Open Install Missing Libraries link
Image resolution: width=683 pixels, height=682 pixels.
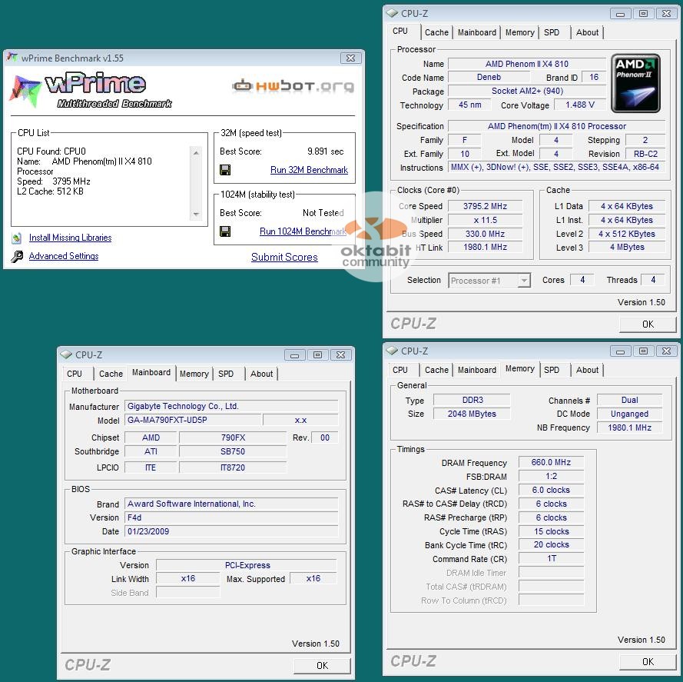pyautogui.click(x=70, y=238)
